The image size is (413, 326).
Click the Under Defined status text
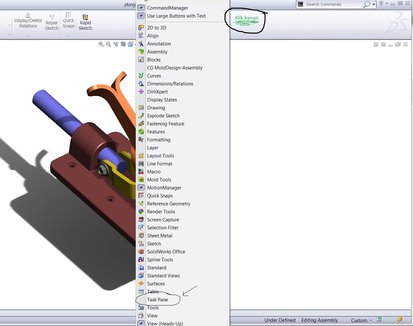(280, 320)
